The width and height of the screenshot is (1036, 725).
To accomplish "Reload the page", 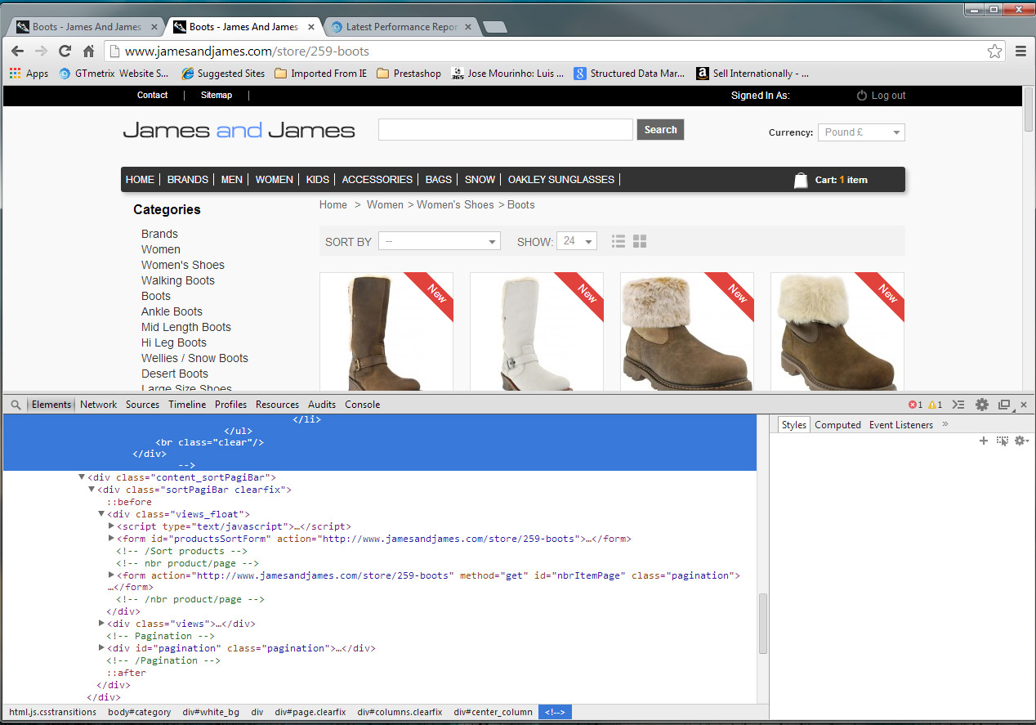I will pos(65,51).
